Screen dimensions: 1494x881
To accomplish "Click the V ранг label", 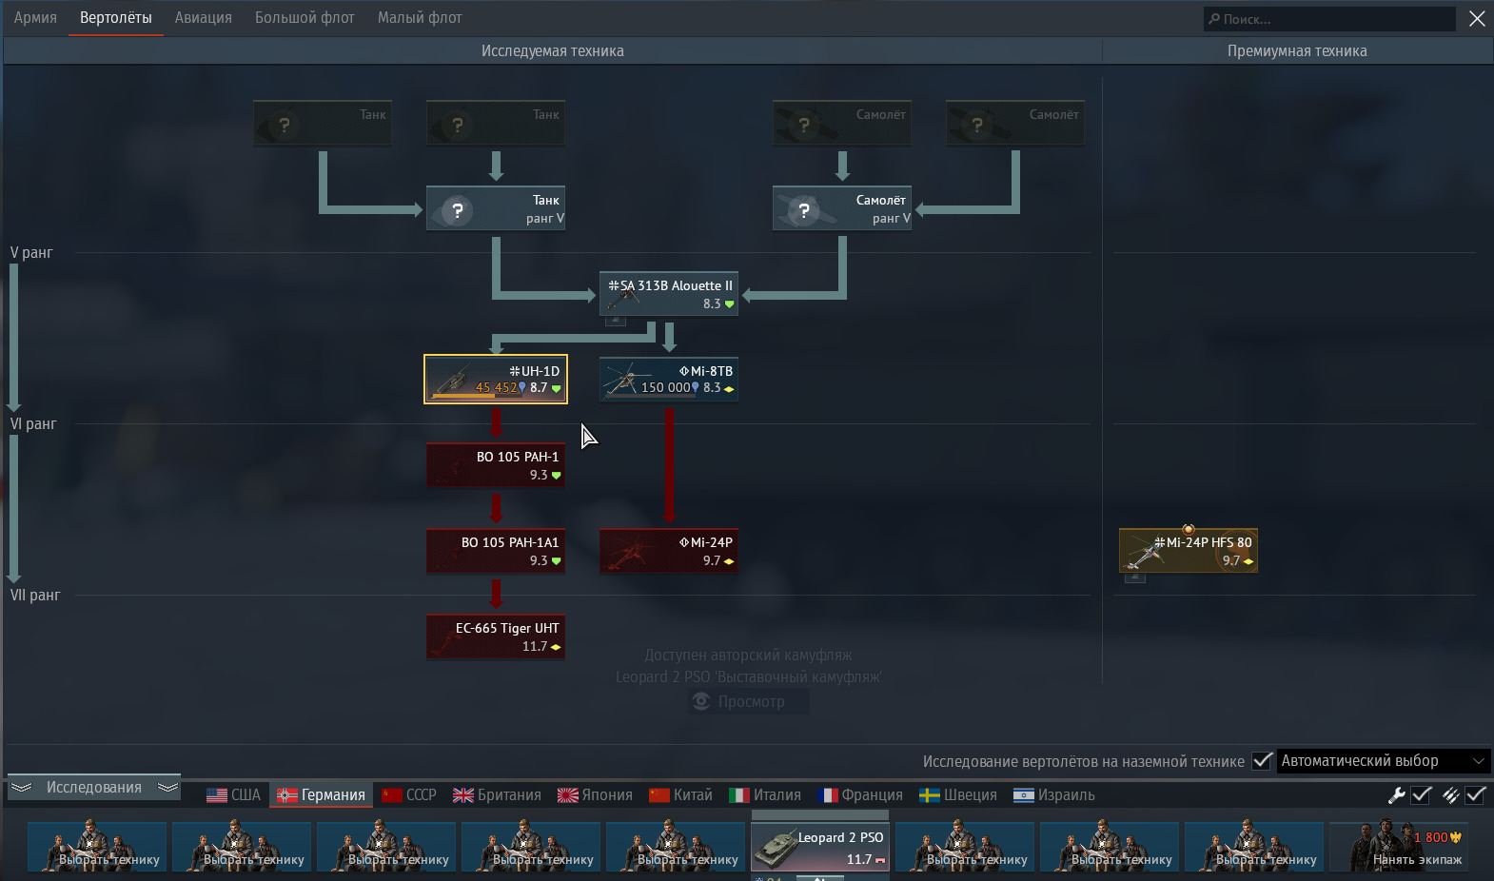I will 31,253.
